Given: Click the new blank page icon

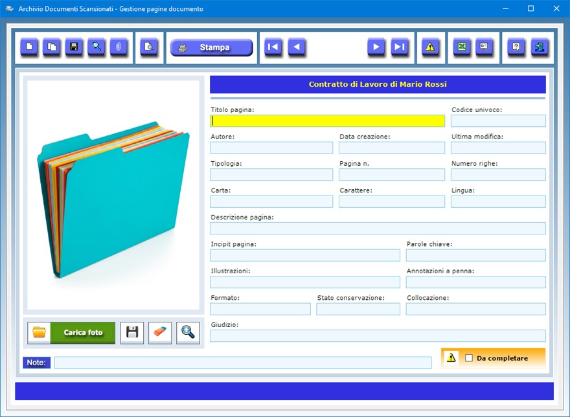Looking at the screenshot, I should [29, 47].
